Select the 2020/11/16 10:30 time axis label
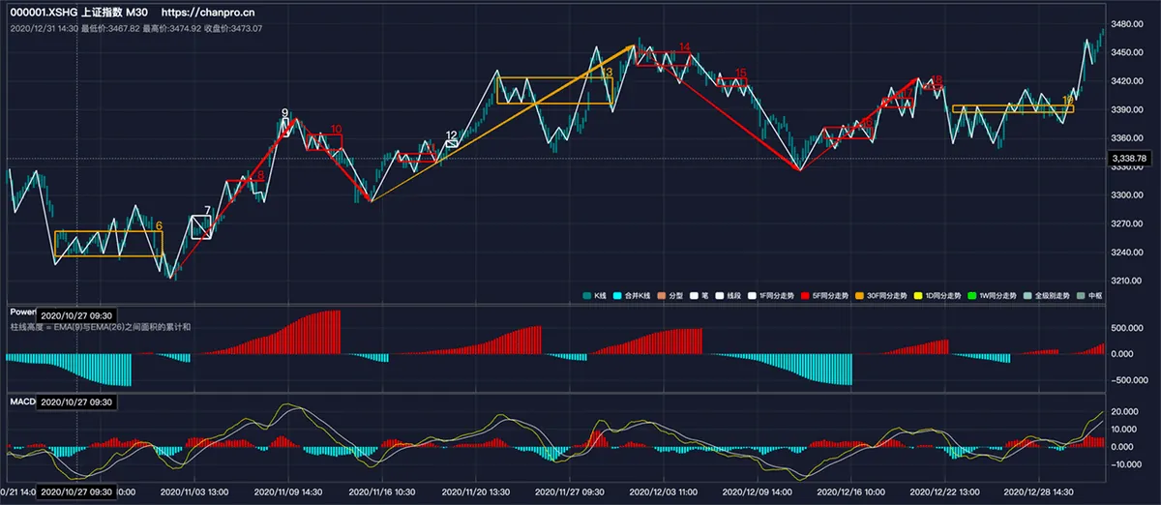The image size is (1161, 505). click(382, 493)
